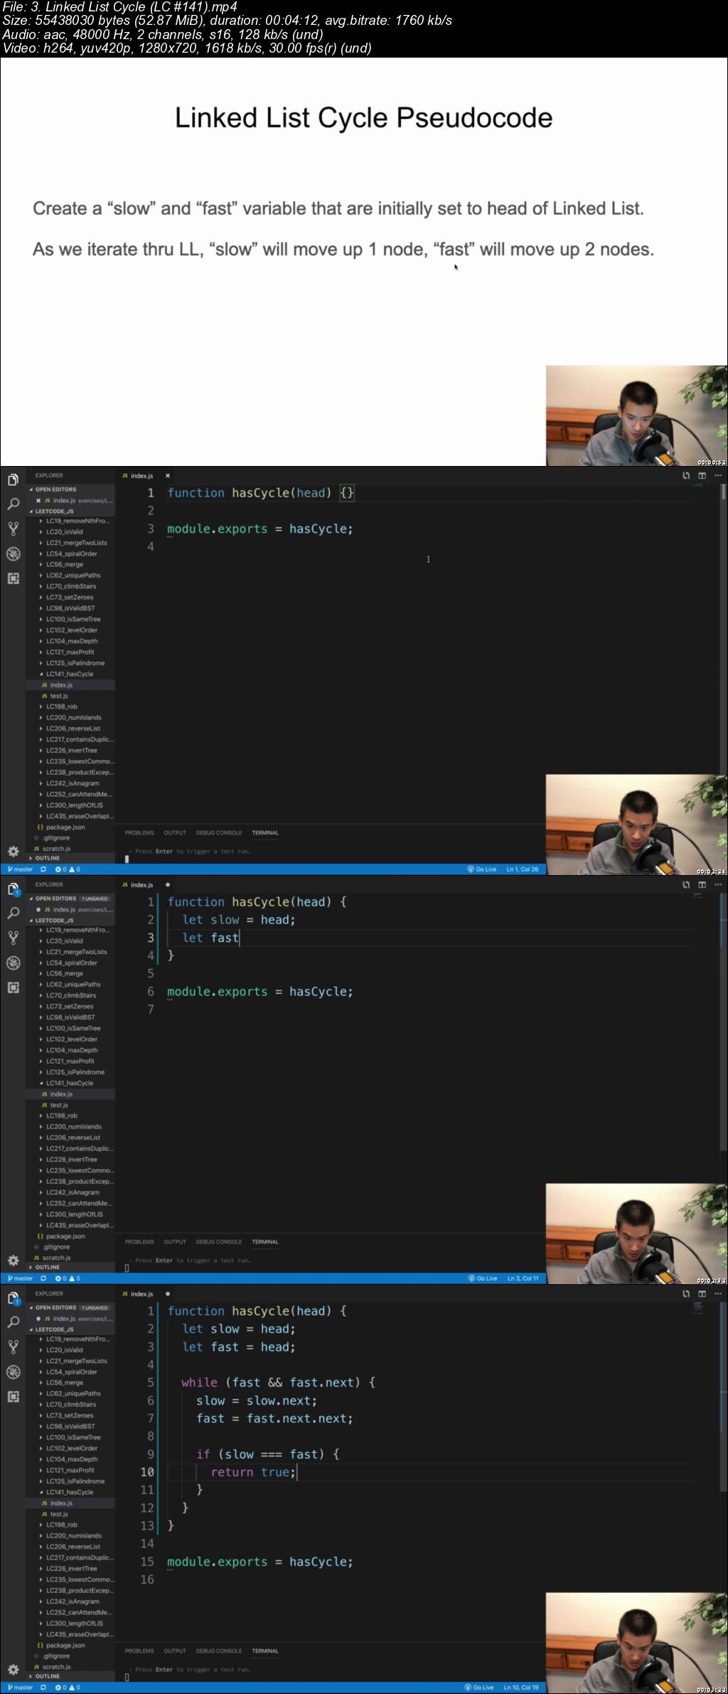Open Explorer icon in the Ln 1, Col 26 frame
Image resolution: width=728 pixels, height=1694 pixels.
(x=13, y=480)
